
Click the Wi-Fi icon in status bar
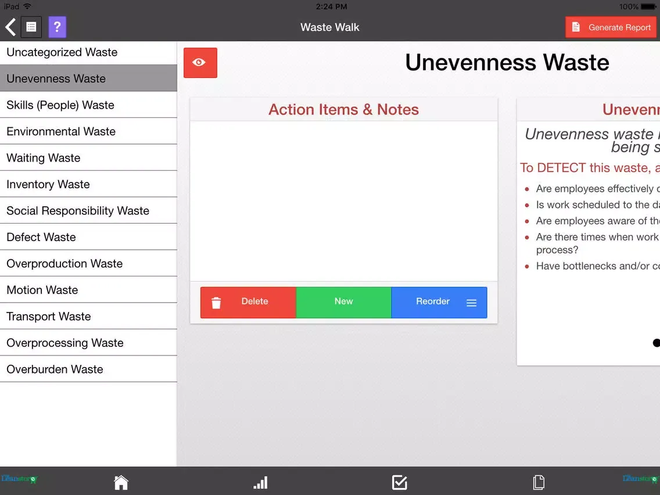[27, 6]
